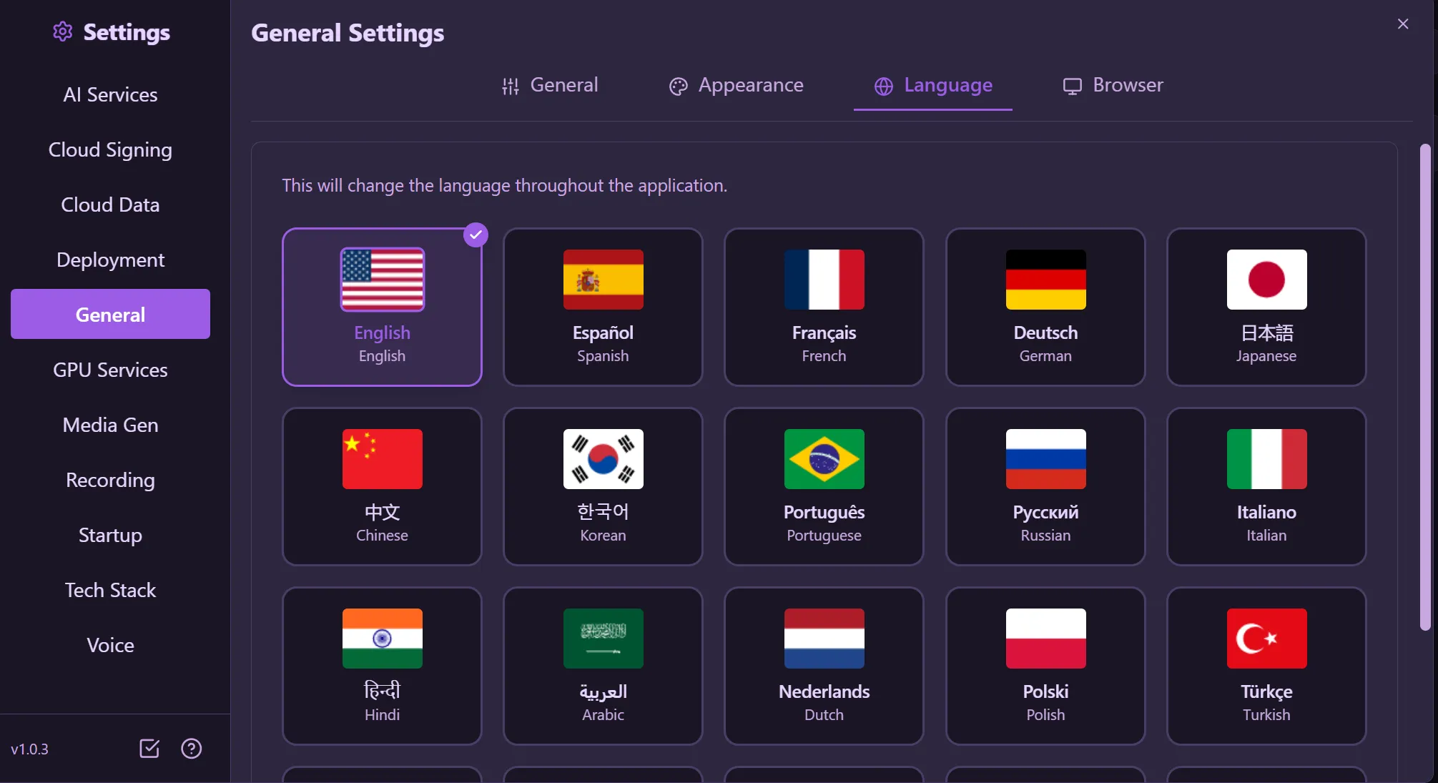Image resolution: width=1438 pixels, height=783 pixels.
Task: Click the South Korea flag
Action: [604, 459]
